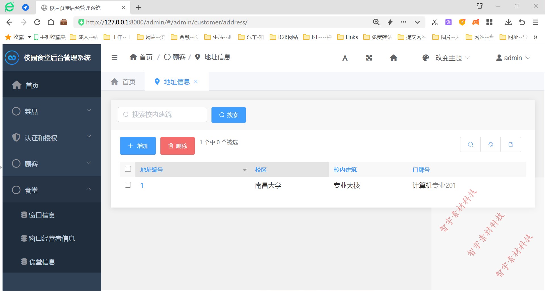
Task: Sort by the 校内建筑 column header
Action: 345,170
